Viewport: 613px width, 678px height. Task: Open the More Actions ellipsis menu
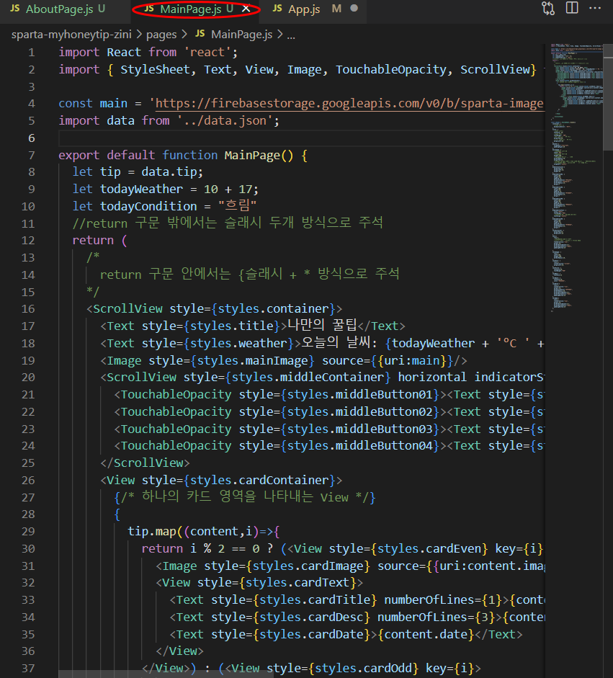coord(595,8)
